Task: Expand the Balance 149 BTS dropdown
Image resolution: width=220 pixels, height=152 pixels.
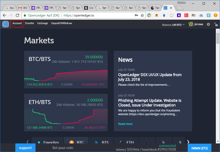Action: [x=173, y=25]
